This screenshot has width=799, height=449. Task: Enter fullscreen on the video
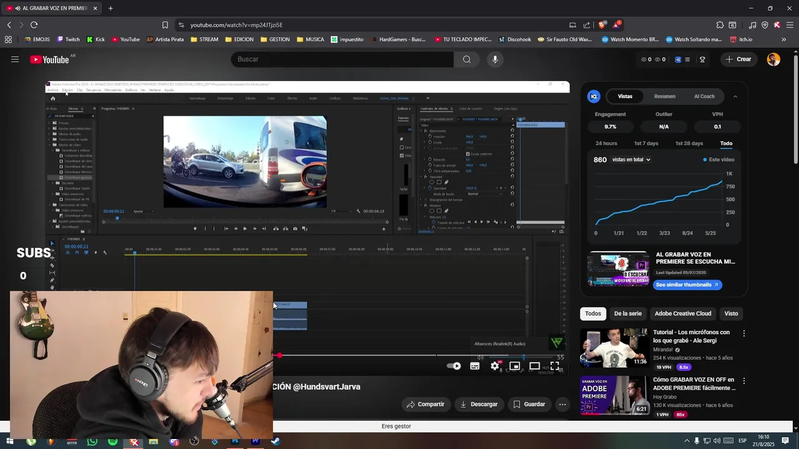[555, 366]
